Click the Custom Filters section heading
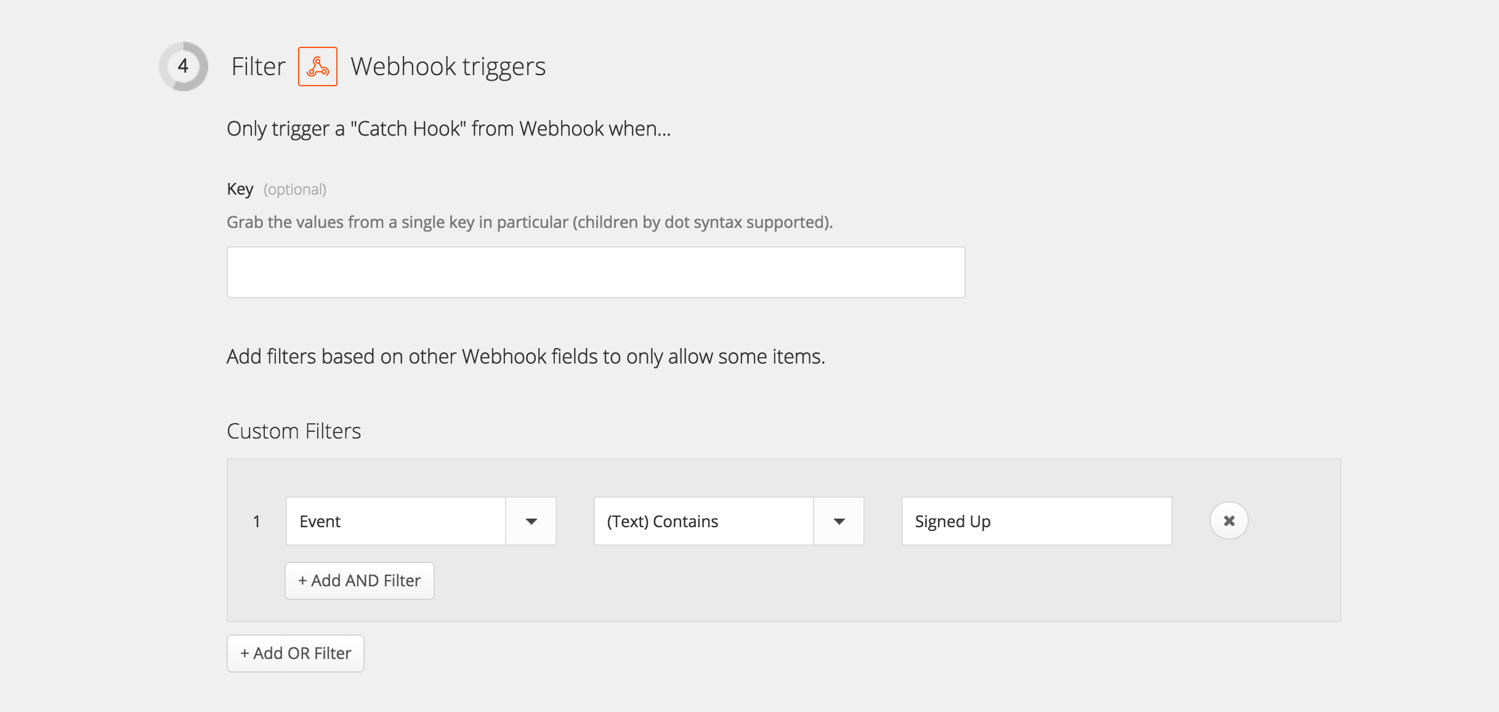 coord(294,431)
